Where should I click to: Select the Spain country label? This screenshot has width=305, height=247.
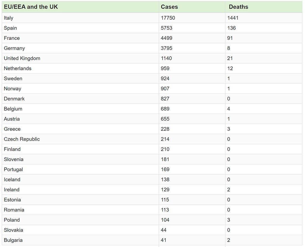[10, 28]
